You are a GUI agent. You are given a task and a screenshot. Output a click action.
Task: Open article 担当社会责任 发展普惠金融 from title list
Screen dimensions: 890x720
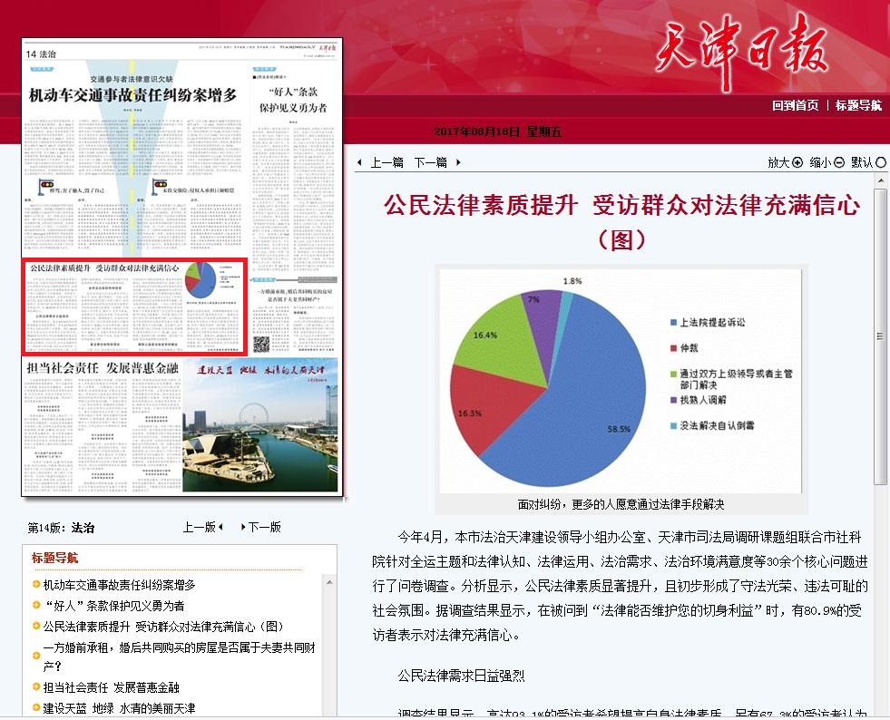tap(112, 687)
